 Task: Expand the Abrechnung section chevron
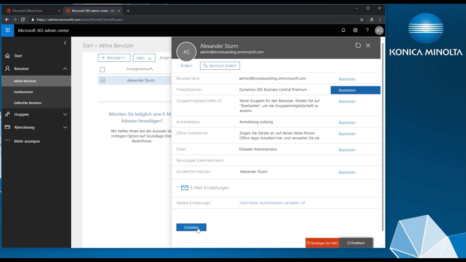click(65, 127)
